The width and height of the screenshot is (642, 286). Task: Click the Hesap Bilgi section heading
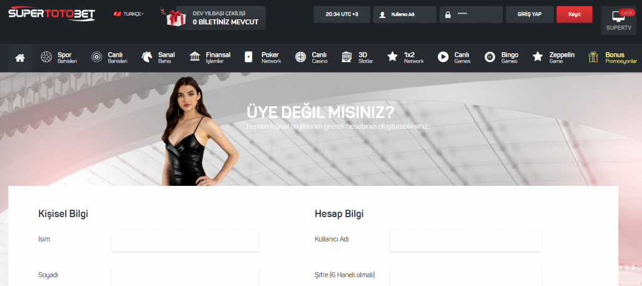pyautogui.click(x=339, y=213)
